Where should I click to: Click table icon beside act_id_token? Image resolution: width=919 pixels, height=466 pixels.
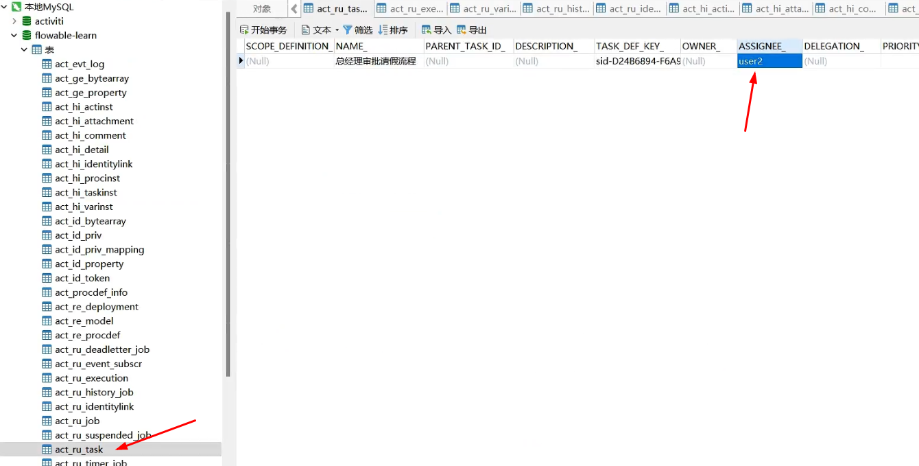[47, 278]
